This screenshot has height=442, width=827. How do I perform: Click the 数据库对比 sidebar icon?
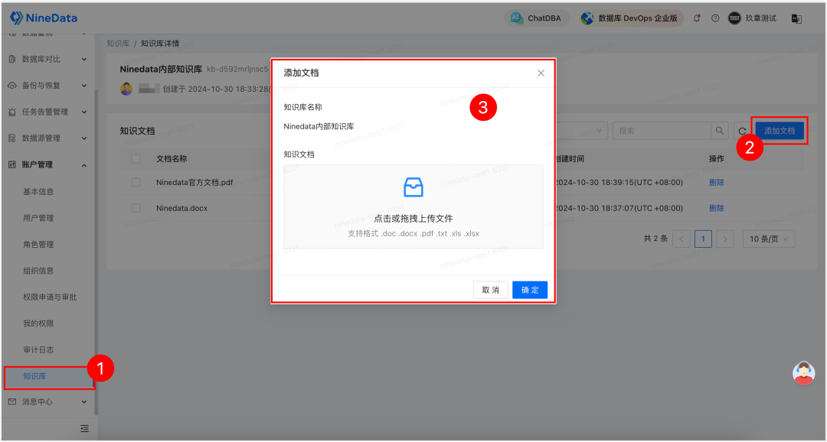click(12, 59)
